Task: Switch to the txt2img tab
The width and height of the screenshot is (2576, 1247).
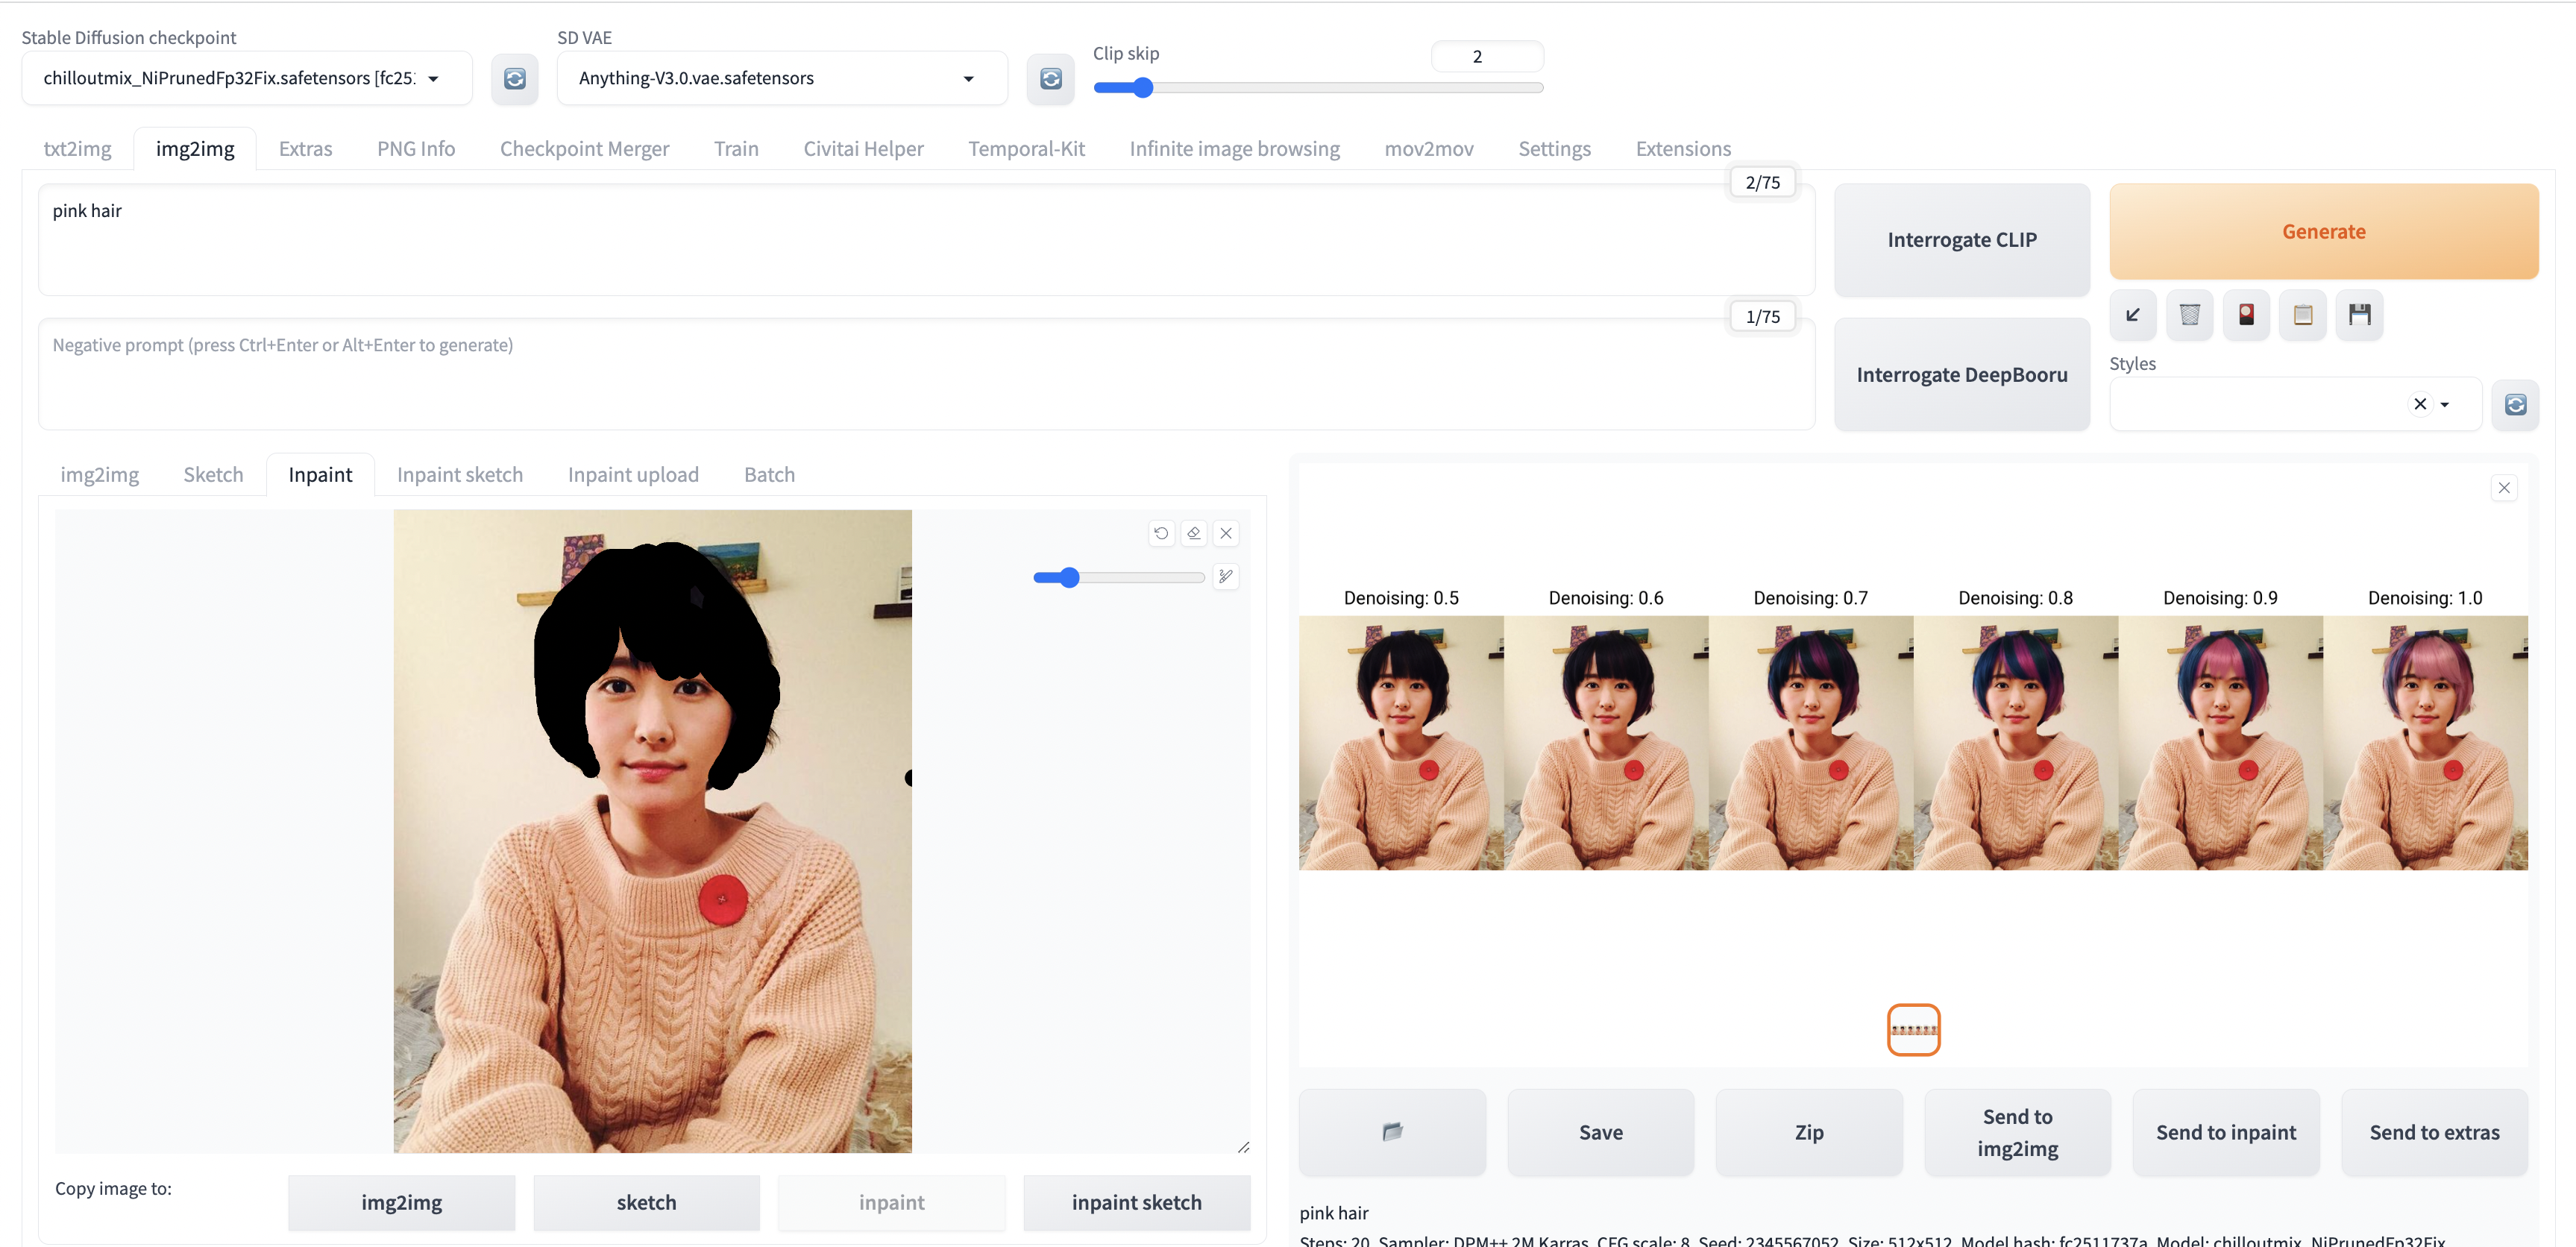Action: click(77, 148)
